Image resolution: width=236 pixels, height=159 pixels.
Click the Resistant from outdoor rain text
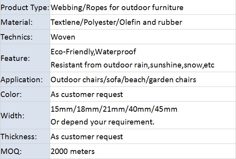click(133, 65)
